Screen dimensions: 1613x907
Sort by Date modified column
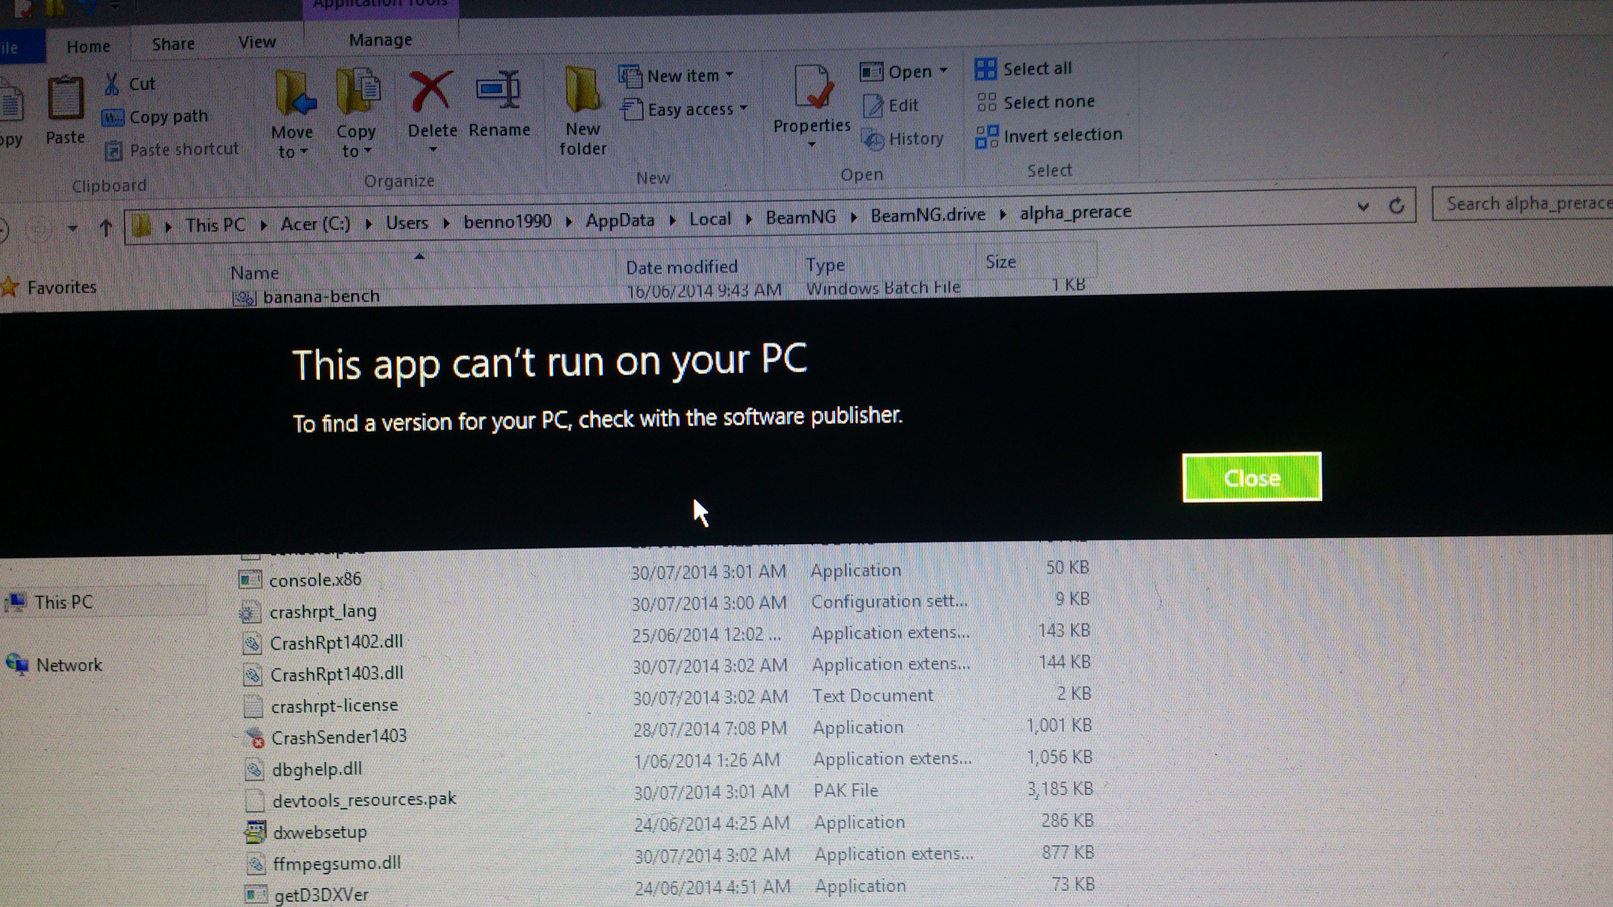click(x=681, y=267)
